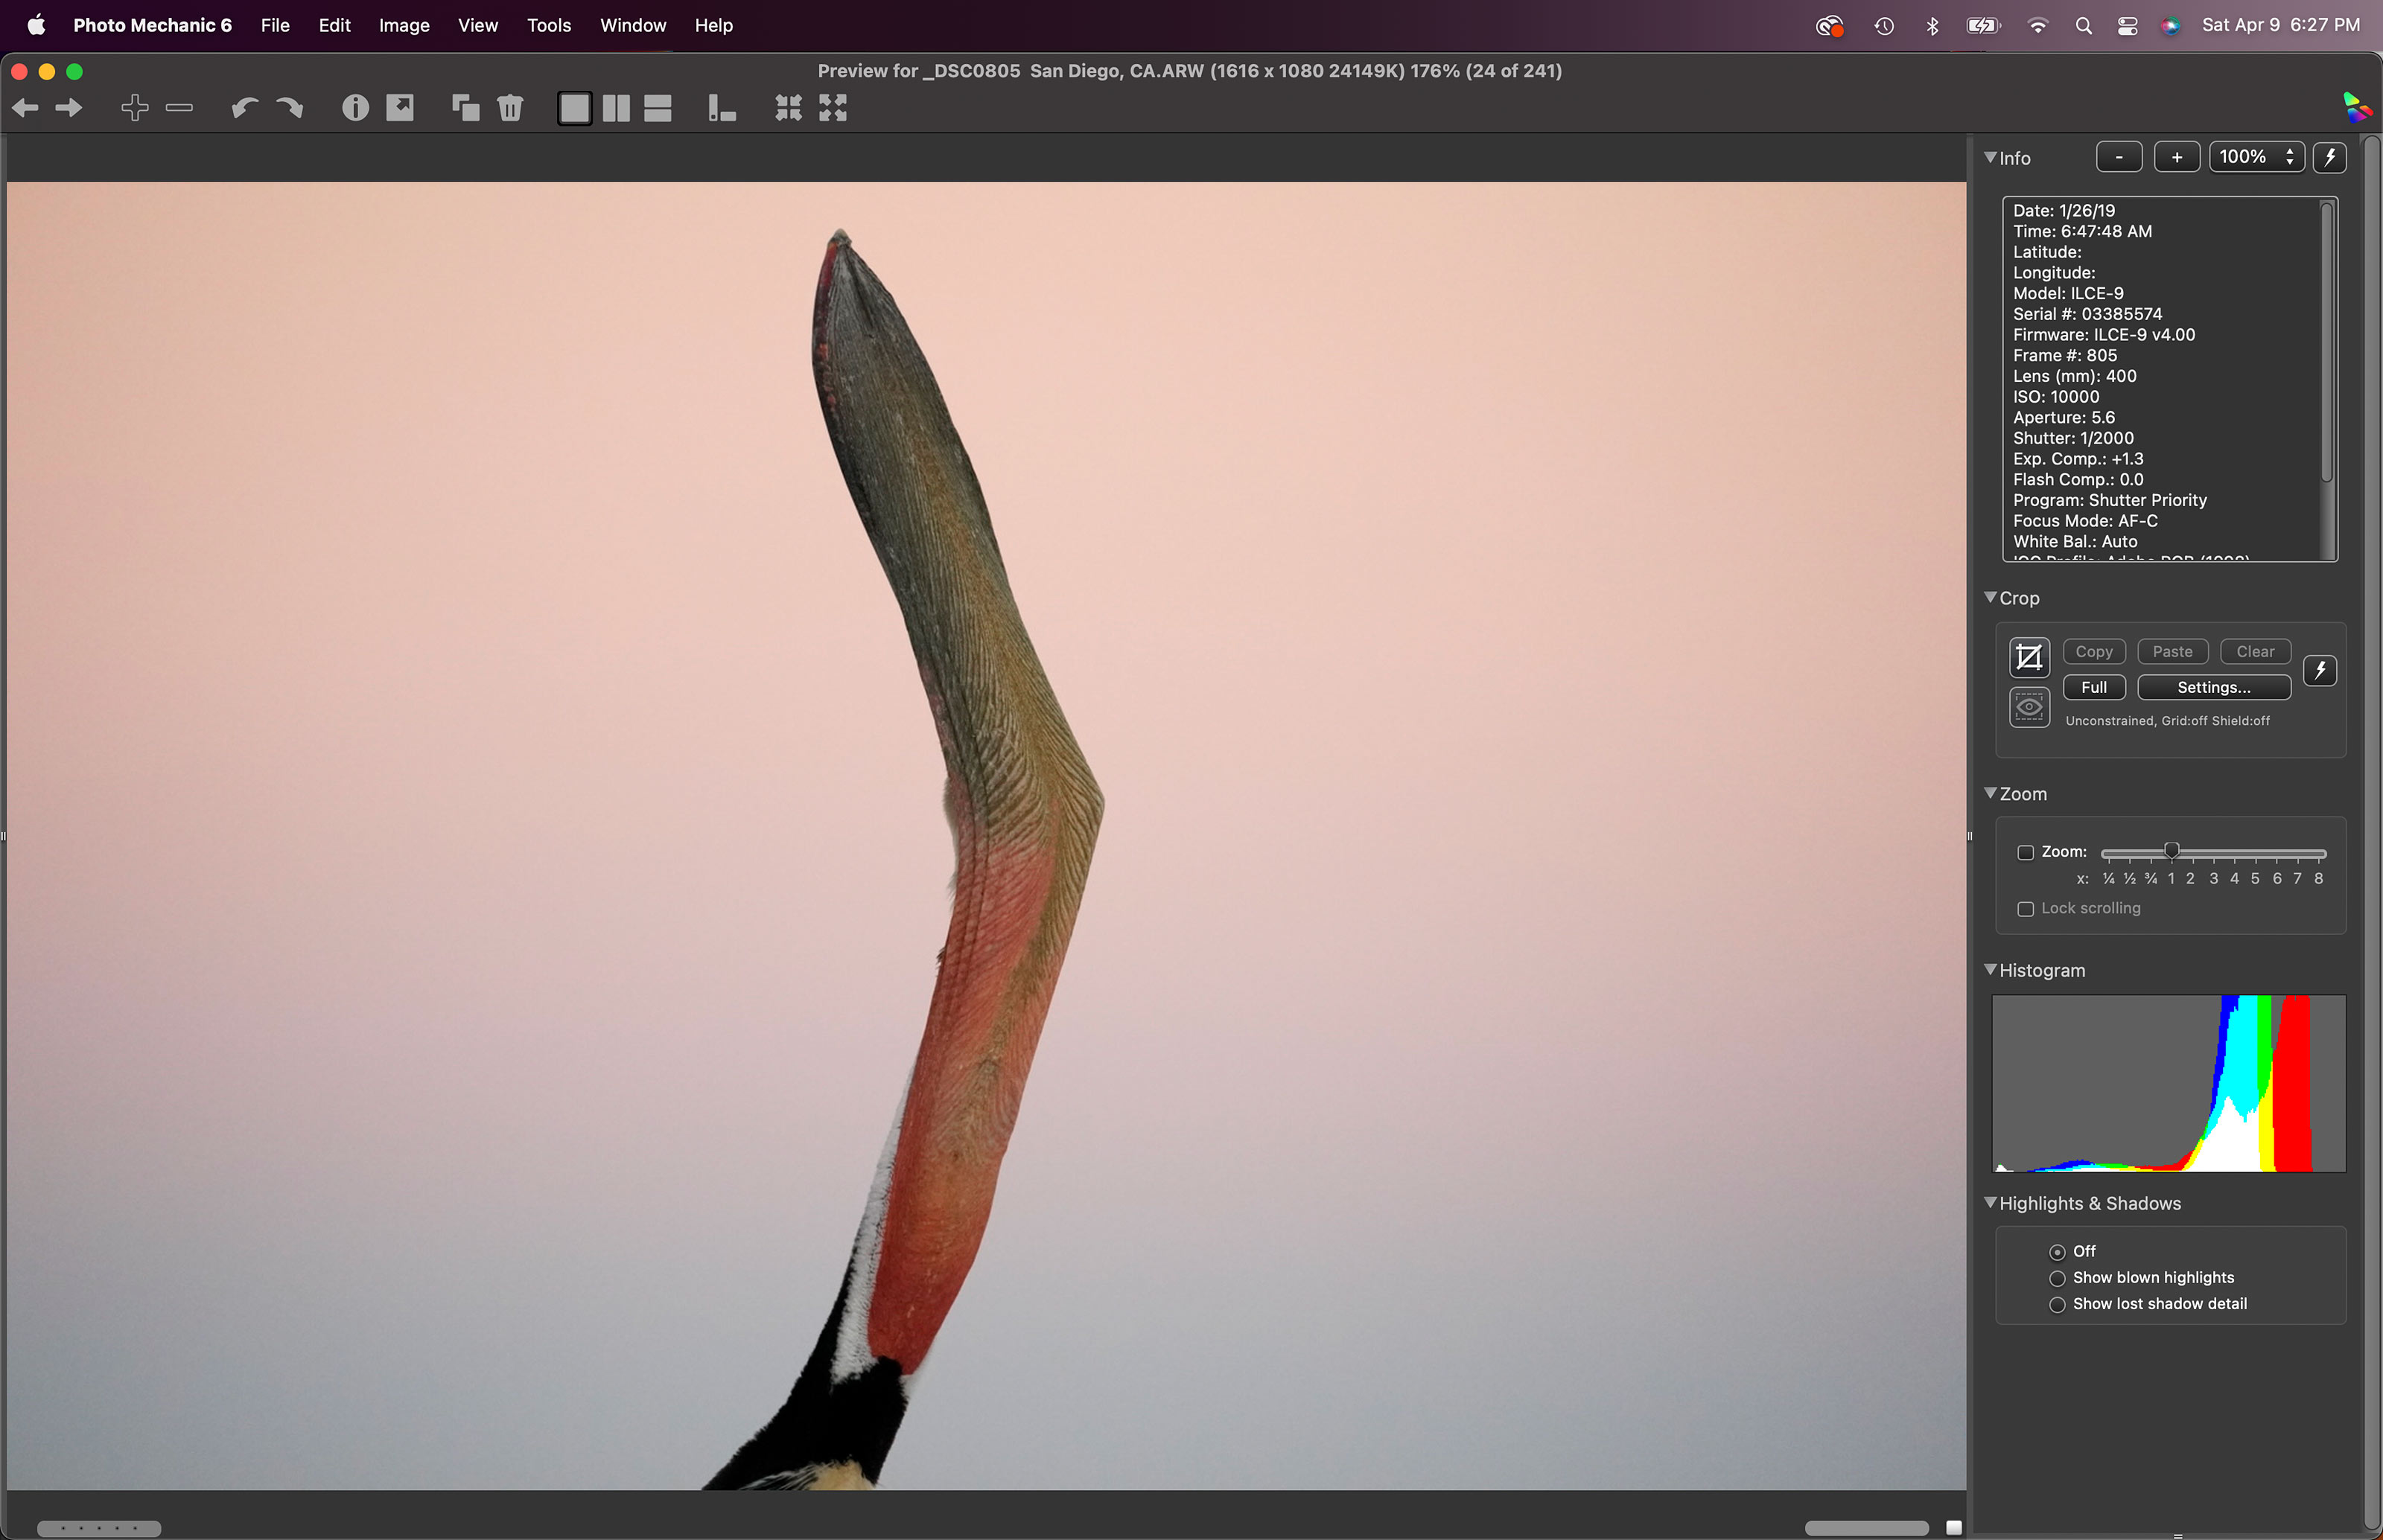
Task: Select Show blown highlights option
Action: (x=2057, y=1278)
